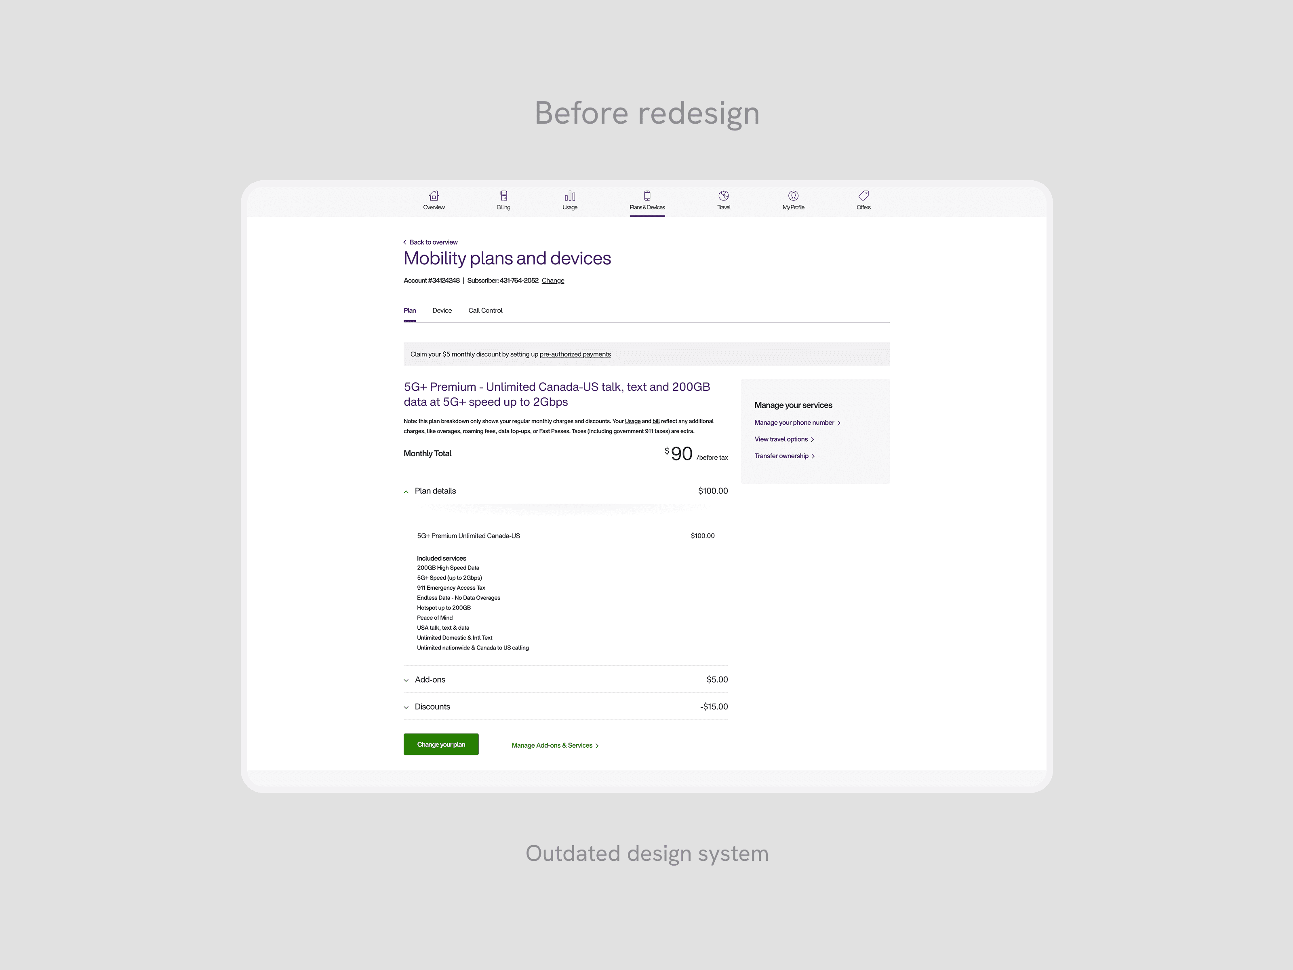
Task: Select the Plans & Devices phone icon
Action: click(x=647, y=196)
